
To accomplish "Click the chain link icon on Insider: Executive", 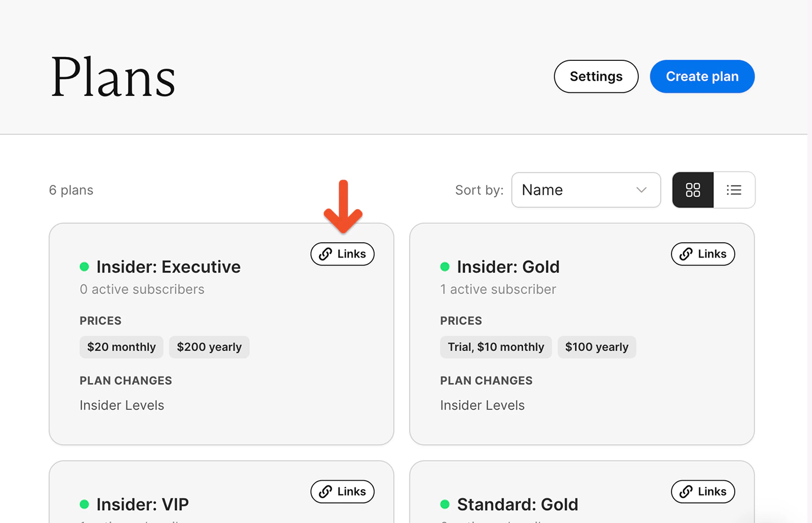I will [x=326, y=254].
